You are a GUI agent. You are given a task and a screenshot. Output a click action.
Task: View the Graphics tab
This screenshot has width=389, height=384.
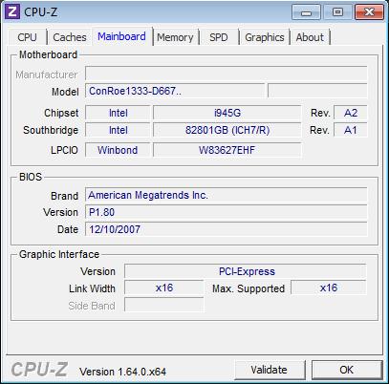tap(265, 37)
